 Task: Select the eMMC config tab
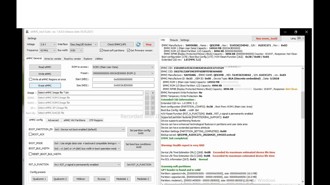tap(36, 120)
